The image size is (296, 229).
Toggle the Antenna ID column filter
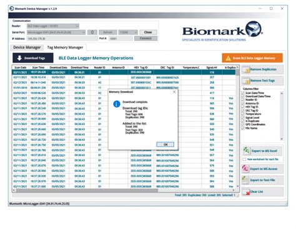click(243, 103)
